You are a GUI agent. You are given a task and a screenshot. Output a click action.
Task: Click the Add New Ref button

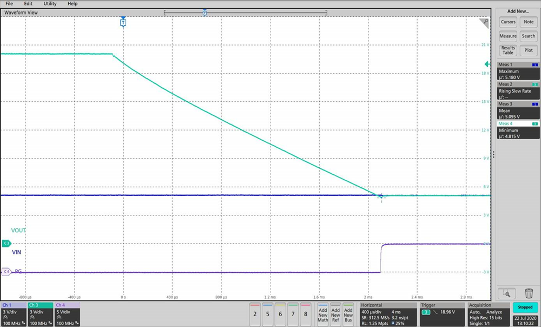click(335, 313)
